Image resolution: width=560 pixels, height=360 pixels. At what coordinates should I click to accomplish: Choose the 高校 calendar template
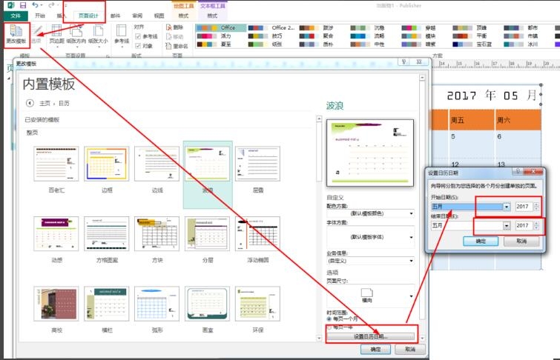pos(56,309)
